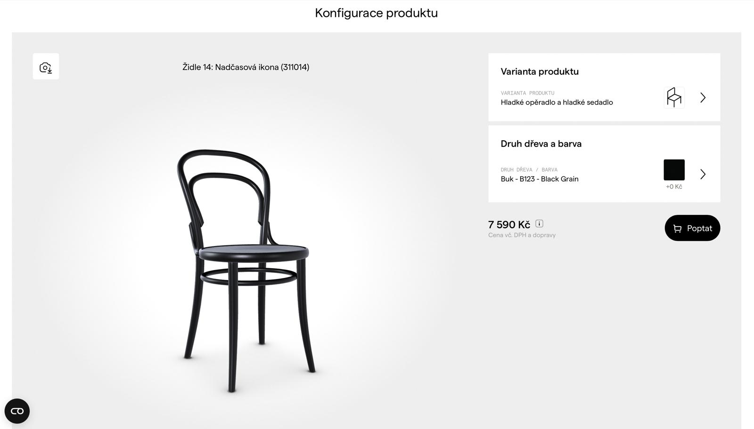Select 'Hladké opěradlo a hladké sedadlo' option
This screenshot has width=754, height=429.
click(557, 102)
